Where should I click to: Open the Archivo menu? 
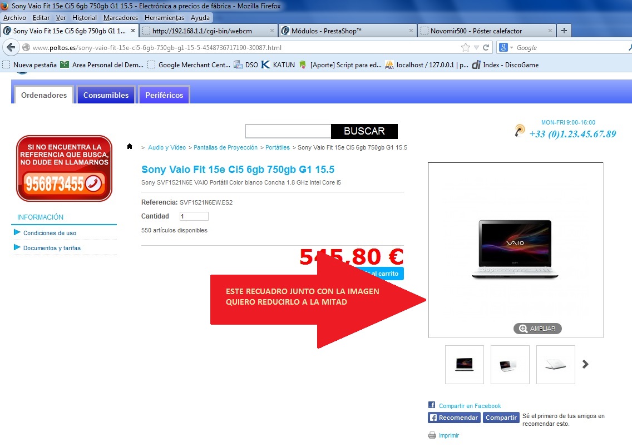(x=14, y=18)
